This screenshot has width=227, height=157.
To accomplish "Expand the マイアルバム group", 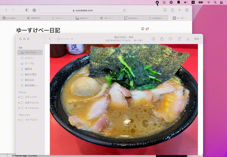I will coord(19,108).
